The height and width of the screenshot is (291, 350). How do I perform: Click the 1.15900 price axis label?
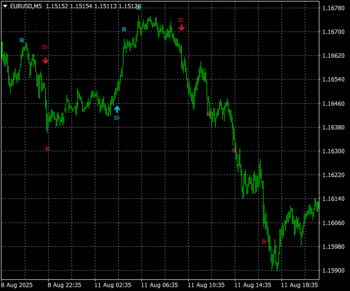333,271
